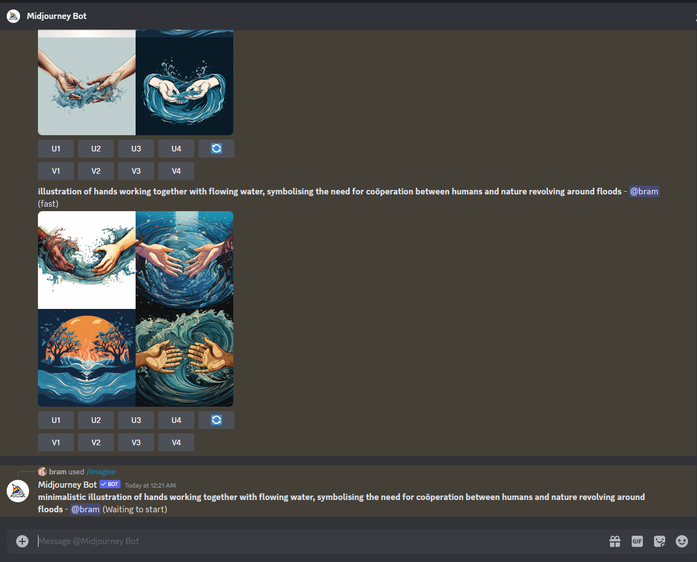Click the plus attachment icon in message bar
Image resolution: width=697 pixels, height=562 pixels.
22,541
